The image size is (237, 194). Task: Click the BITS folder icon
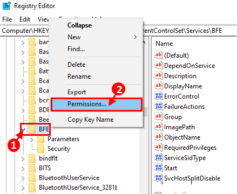tap(32, 168)
